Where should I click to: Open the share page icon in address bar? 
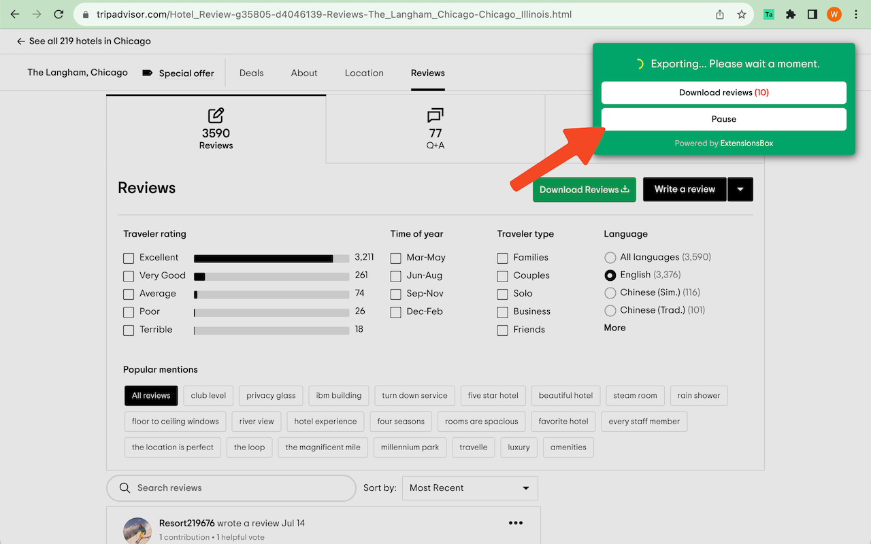720,14
